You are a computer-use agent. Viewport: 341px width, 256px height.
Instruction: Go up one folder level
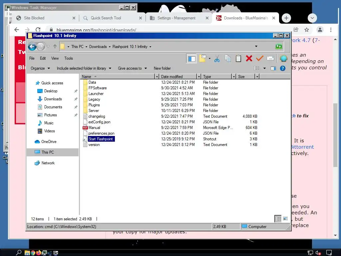click(55, 46)
